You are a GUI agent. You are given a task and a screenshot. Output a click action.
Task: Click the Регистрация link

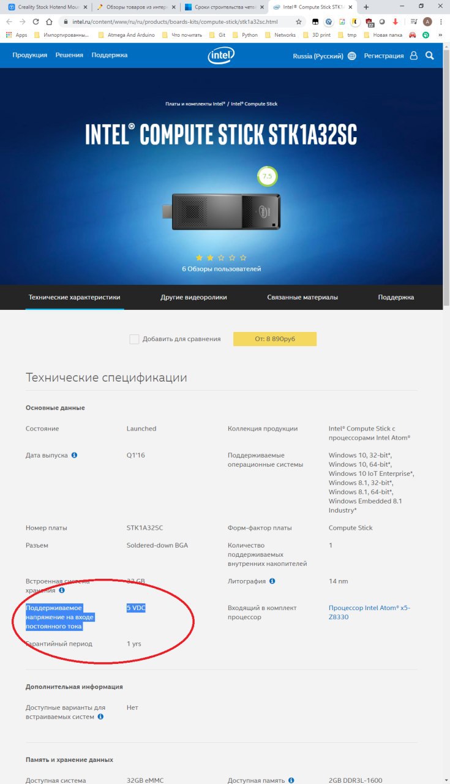tap(384, 56)
